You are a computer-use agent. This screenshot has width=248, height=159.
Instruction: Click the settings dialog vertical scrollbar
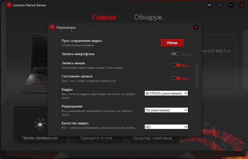point(197,76)
